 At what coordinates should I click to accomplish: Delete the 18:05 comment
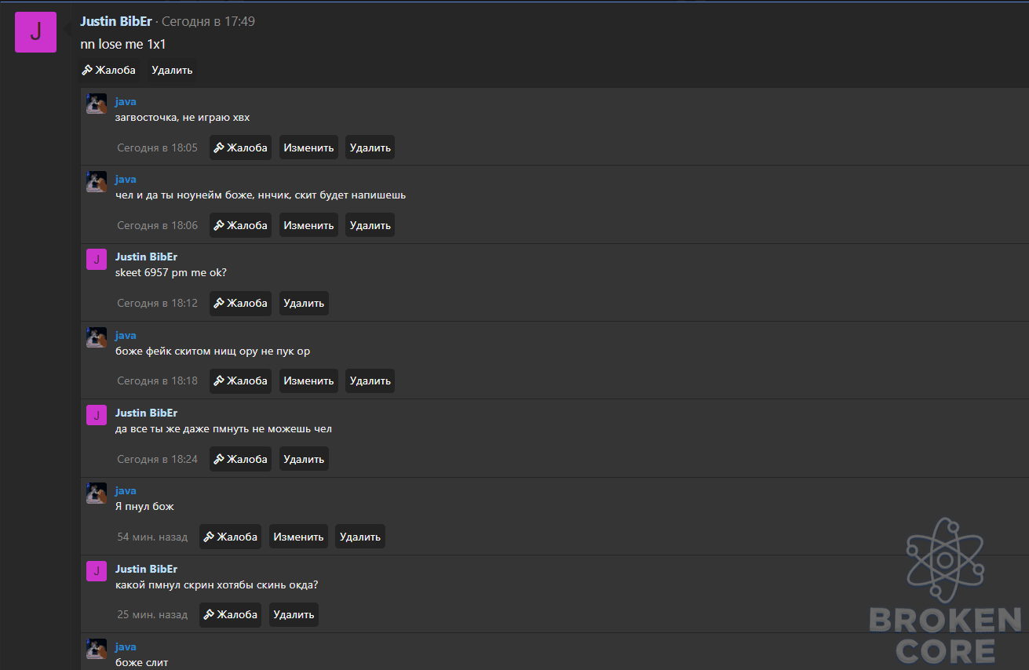(x=370, y=147)
